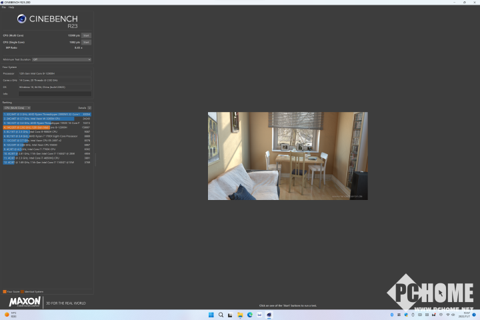Open the volume speaker tray icon
480x320 pixels.
(x=453, y=315)
